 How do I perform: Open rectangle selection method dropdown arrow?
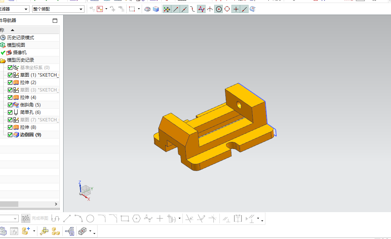click(x=139, y=9)
